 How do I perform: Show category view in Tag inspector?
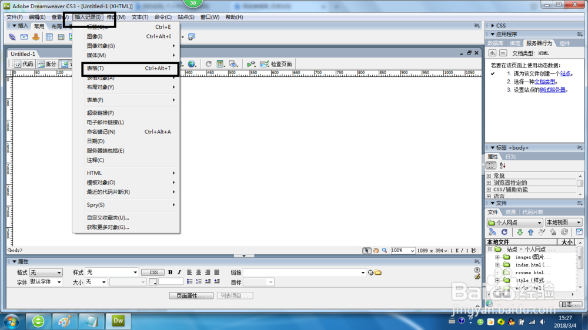coord(491,166)
